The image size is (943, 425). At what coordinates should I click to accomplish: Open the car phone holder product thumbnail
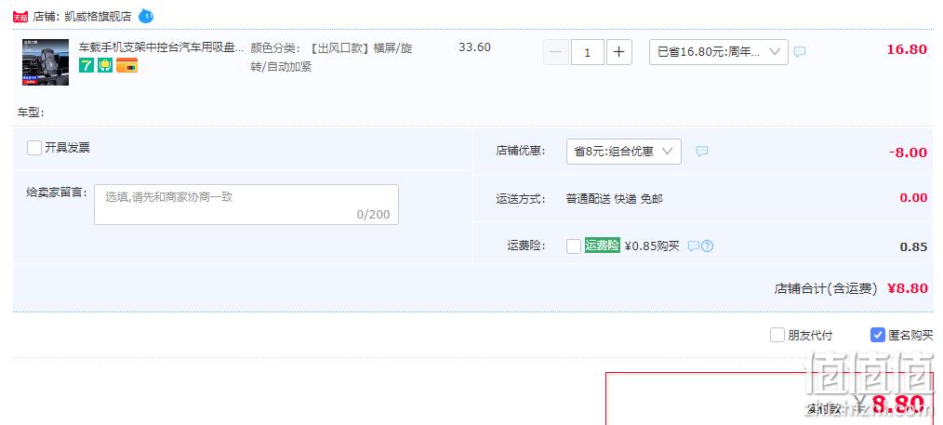click(x=46, y=62)
